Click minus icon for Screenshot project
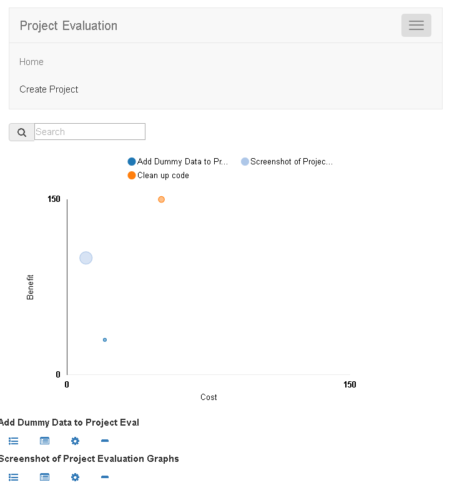 105,477
